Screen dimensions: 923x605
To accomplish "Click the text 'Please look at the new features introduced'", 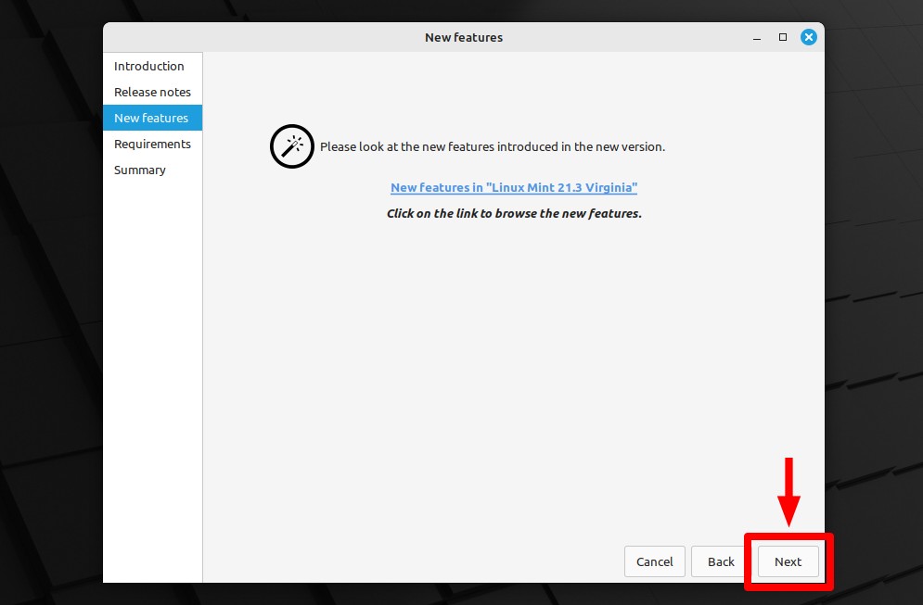I will click(x=439, y=147).
